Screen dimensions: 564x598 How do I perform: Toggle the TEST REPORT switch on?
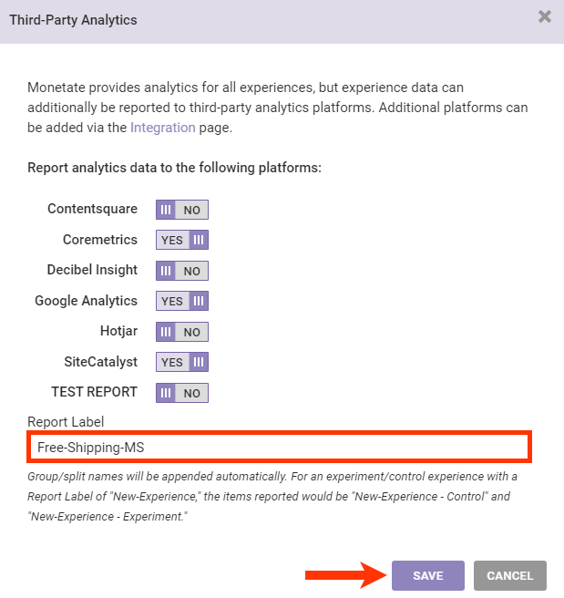pyautogui.click(x=182, y=393)
